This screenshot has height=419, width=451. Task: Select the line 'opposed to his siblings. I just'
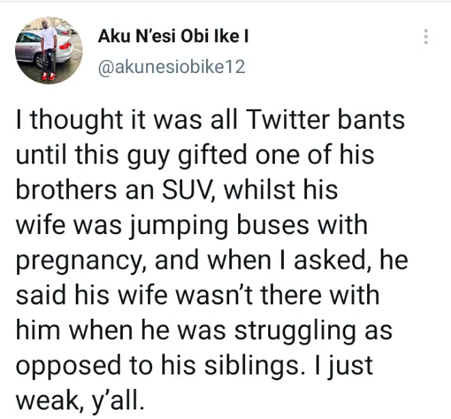(194, 366)
